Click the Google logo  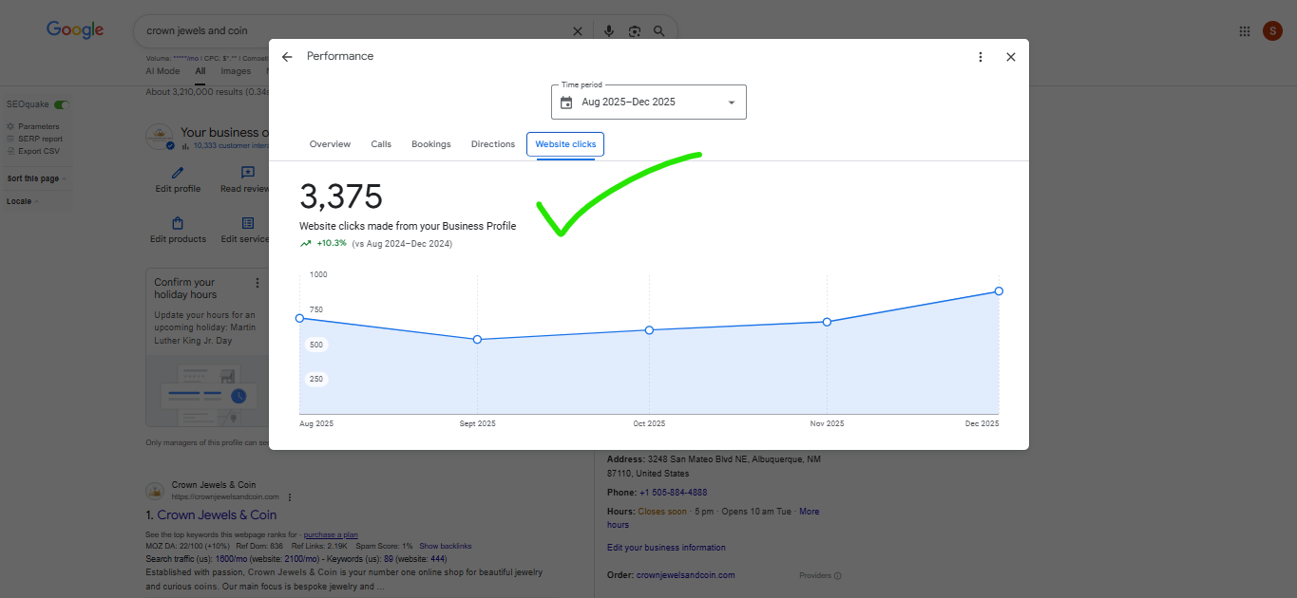pos(75,29)
